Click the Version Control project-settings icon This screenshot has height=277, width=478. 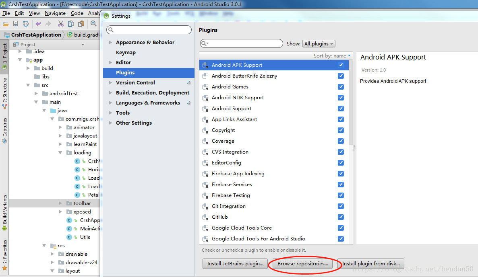(188, 83)
